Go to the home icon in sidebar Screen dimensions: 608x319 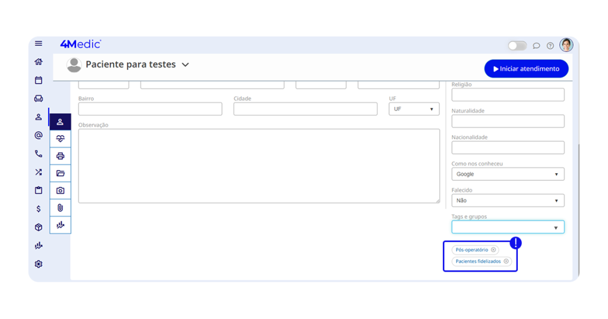tap(39, 62)
